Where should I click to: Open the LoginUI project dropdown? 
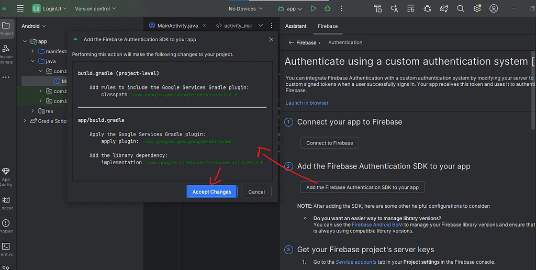coord(49,8)
